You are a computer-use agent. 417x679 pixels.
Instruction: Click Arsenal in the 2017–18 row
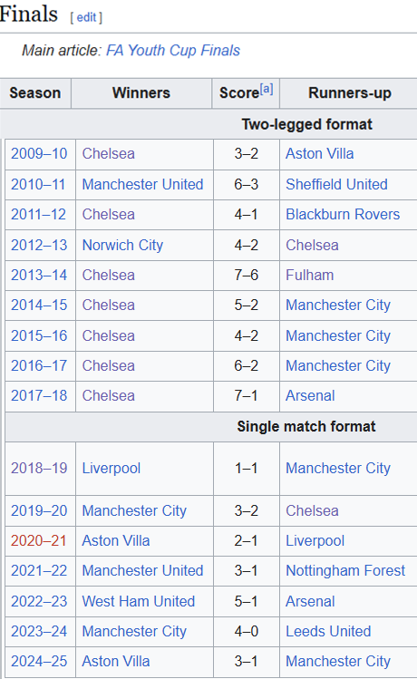click(310, 395)
